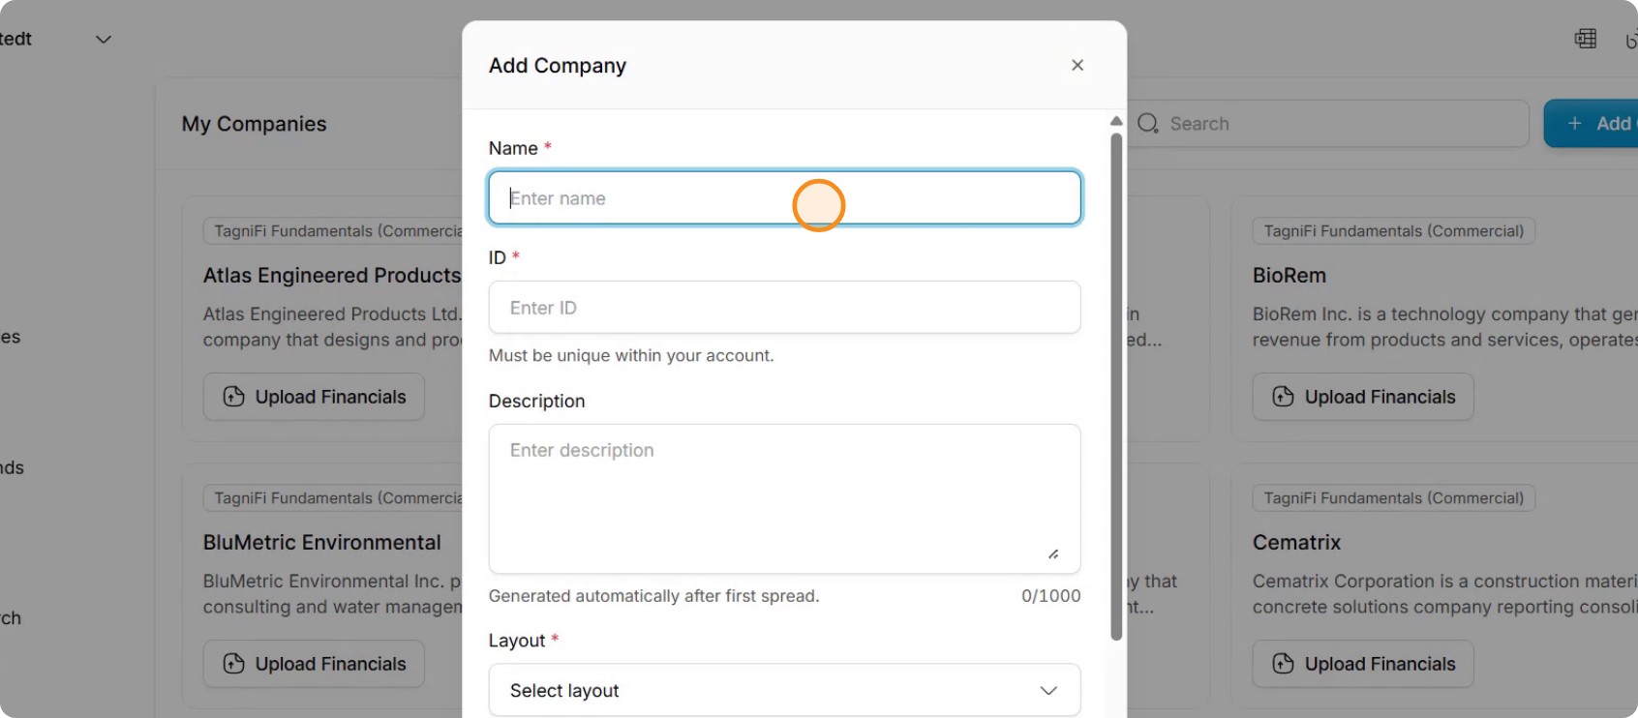This screenshot has height=718, width=1638.
Task: Open the Cematrix company title
Action: point(1297,543)
